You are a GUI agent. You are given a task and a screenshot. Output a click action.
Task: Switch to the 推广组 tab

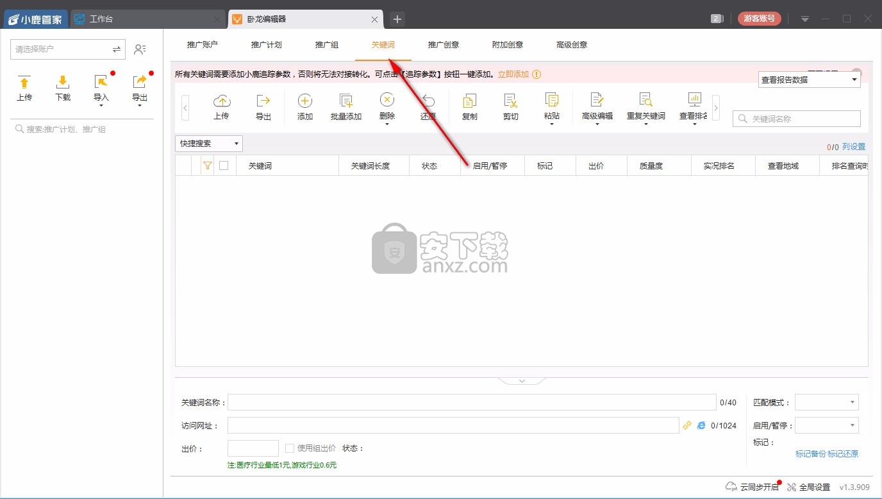(327, 45)
